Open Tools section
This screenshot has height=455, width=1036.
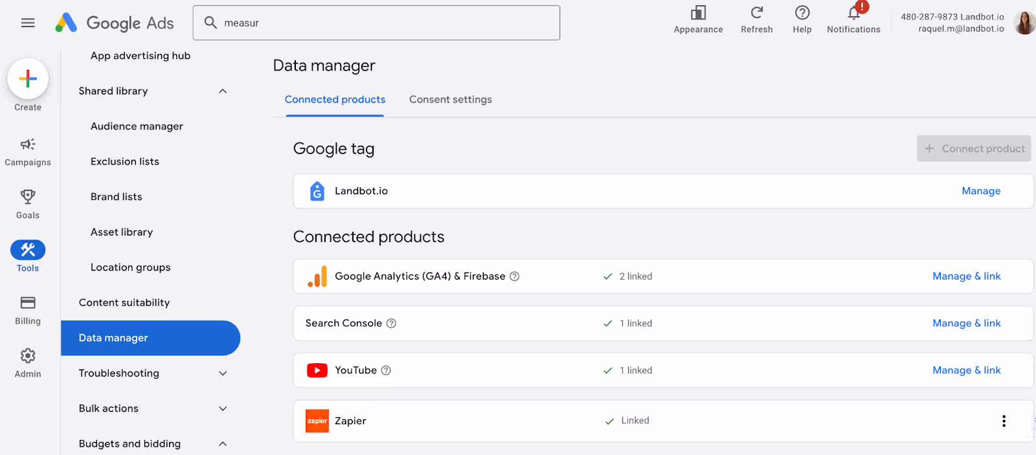(28, 257)
